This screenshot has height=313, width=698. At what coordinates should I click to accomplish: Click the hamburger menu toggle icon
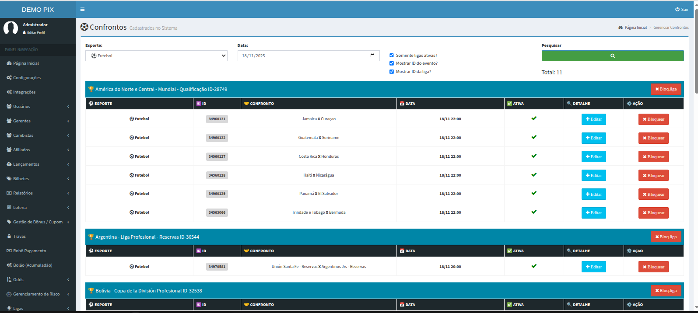[x=82, y=9]
